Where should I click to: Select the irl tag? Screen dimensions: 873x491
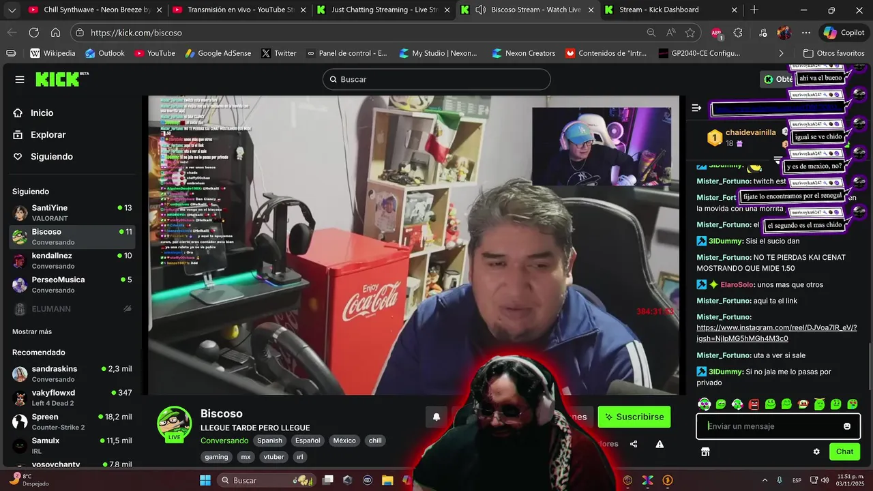[300, 457]
